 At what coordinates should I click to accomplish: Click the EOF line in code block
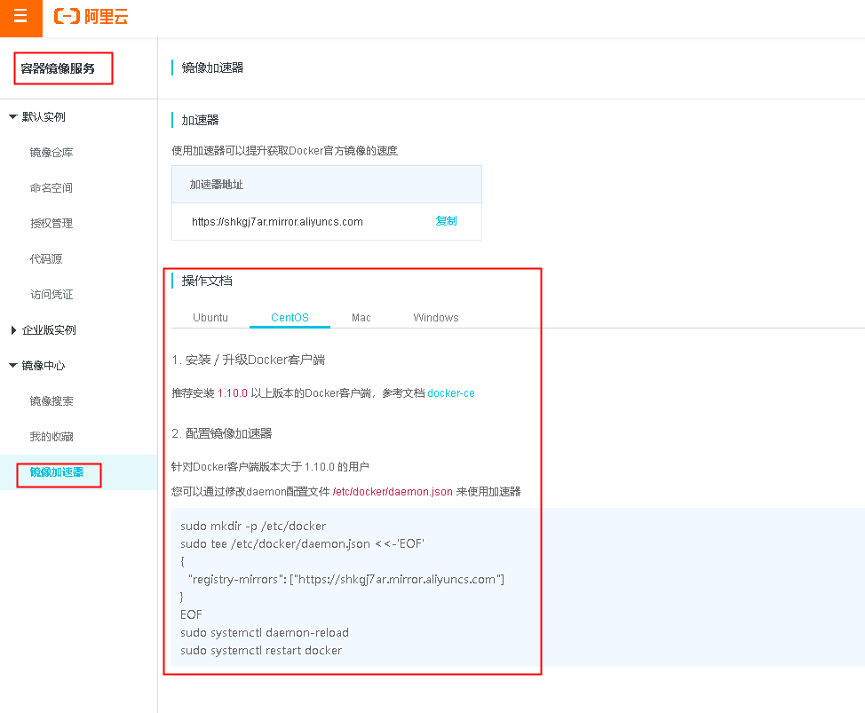(x=192, y=614)
